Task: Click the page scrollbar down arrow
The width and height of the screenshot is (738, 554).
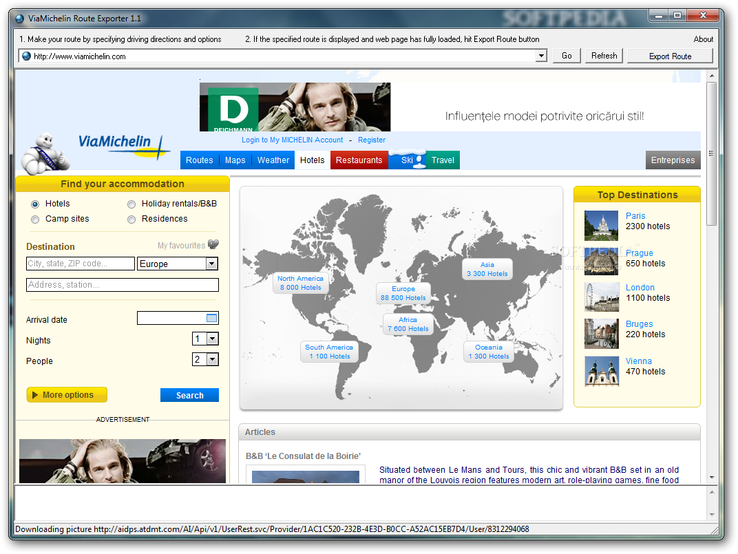Action: [712, 478]
